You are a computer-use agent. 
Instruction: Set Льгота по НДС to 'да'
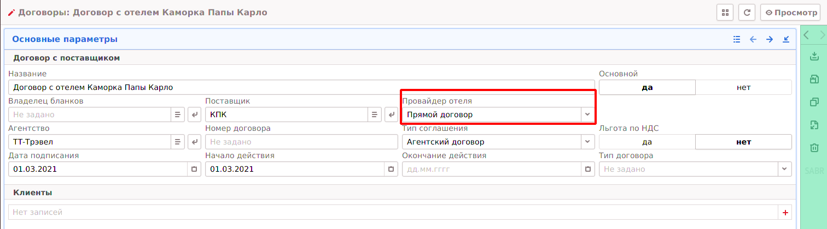pos(647,142)
